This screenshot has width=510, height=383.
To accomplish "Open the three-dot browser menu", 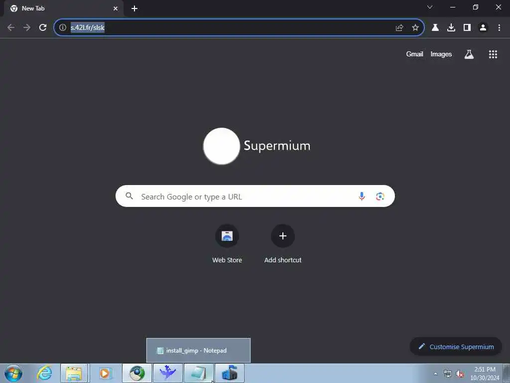I will (499, 27).
